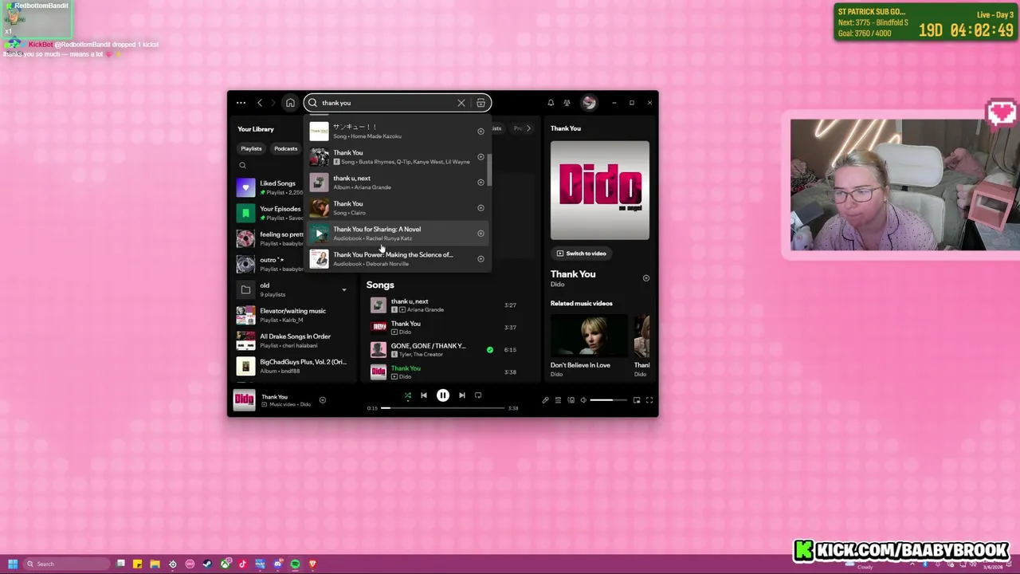Adjust the volume slider

point(607,400)
